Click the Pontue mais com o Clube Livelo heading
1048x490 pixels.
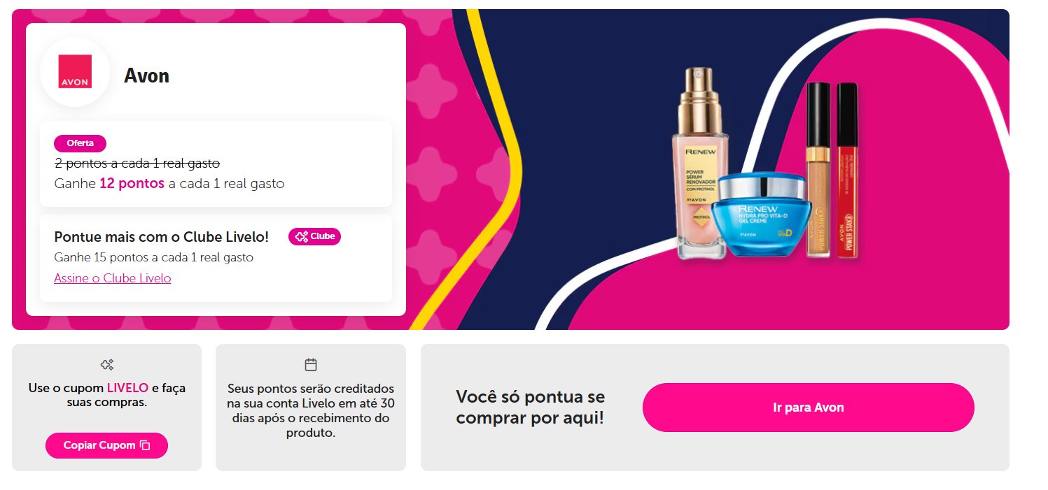click(162, 237)
